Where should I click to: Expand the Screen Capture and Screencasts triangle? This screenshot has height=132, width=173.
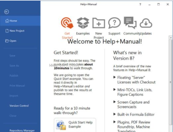(x=115, y=102)
